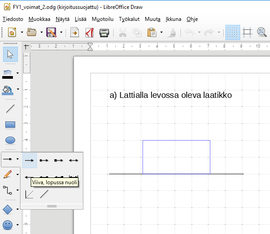Click the Line color icon
The width and height of the screenshot is (270, 234).
click(8, 74)
